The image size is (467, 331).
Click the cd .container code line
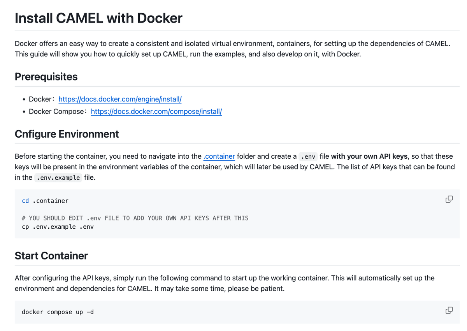[x=45, y=201]
